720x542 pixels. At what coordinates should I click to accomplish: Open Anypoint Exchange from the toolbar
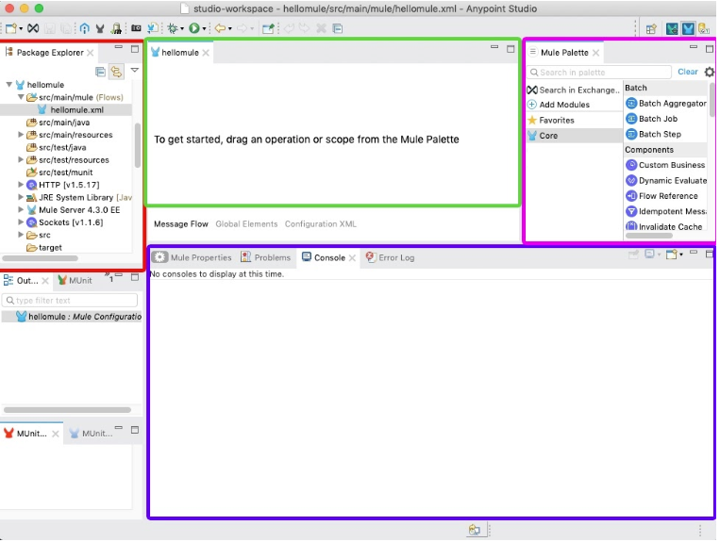(x=33, y=28)
